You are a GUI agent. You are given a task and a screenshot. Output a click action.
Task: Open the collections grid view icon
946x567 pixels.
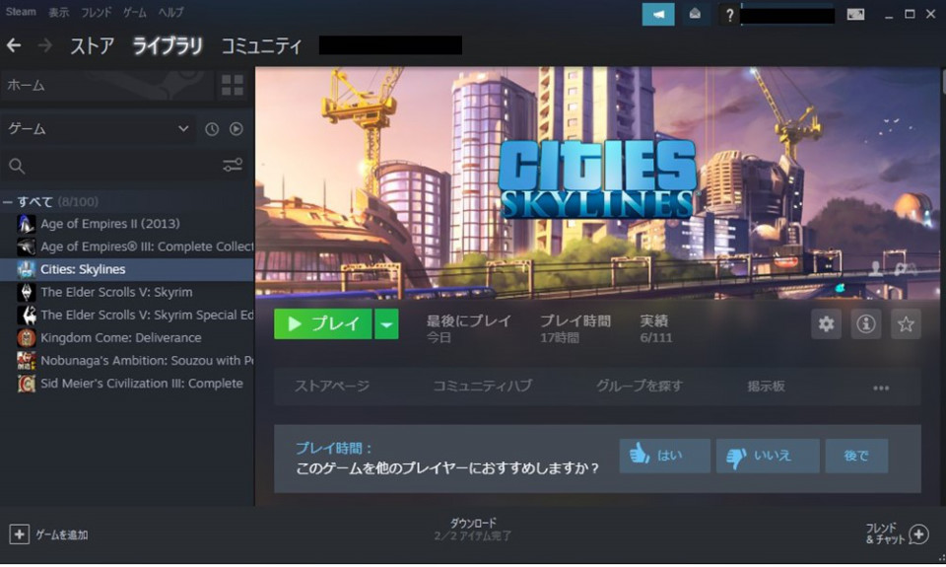(x=233, y=85)
